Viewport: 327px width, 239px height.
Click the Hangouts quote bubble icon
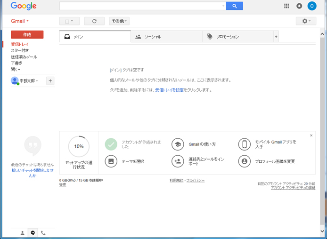pyautogui.click(x=33, y=146)
